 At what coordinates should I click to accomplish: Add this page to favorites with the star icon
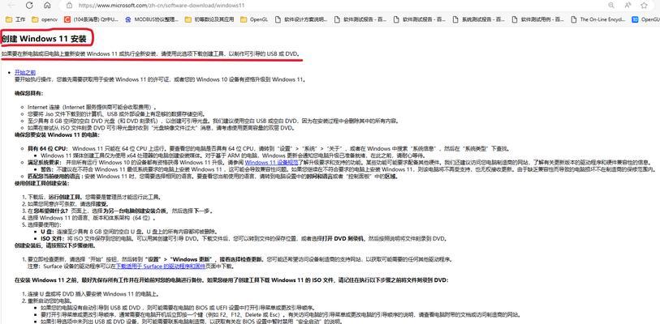coord(644,6)
